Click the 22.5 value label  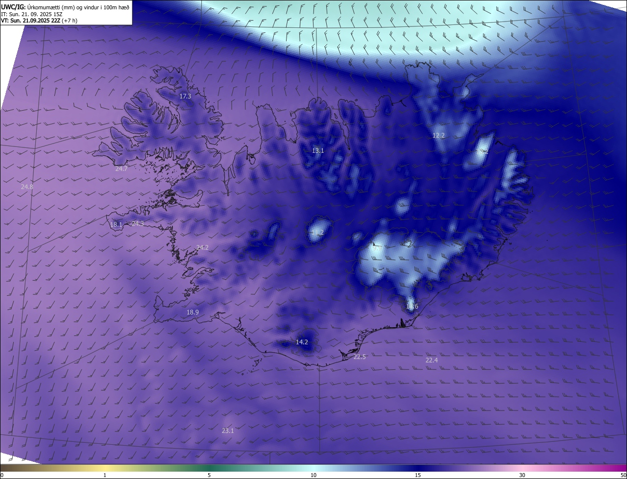[360, 357]
